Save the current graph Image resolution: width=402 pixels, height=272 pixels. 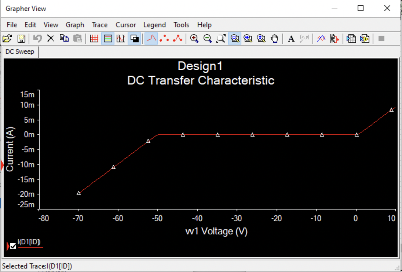pyautogui.click(x=21, y=38)
